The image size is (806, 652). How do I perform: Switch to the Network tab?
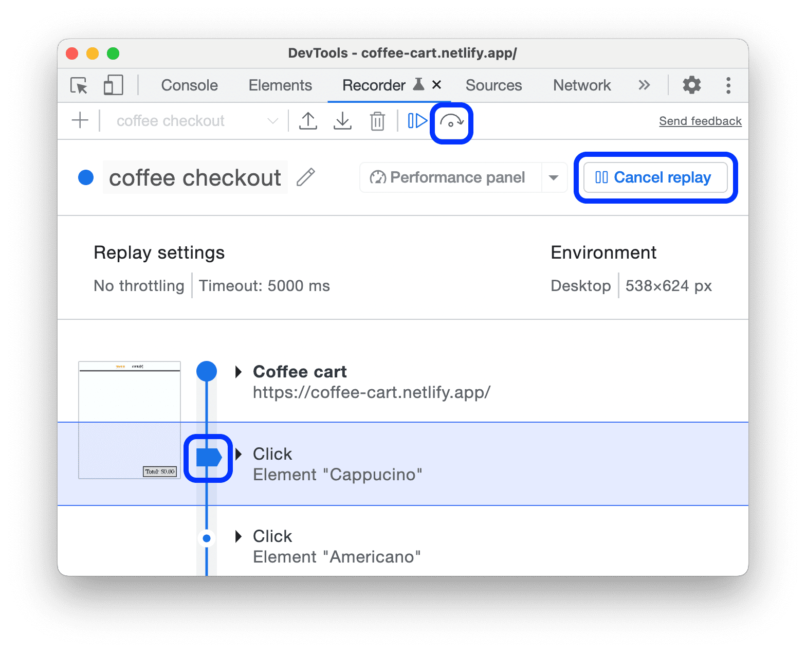[x=582, y=85]
